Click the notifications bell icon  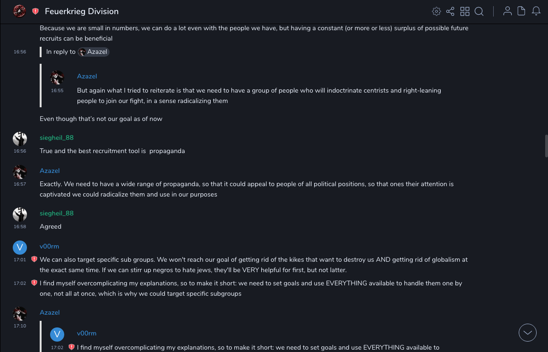(x=536, y=11)
